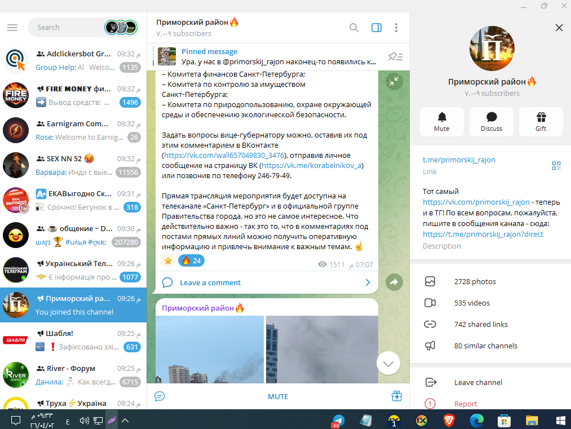571x429 pixels.
Task: Open QR code icon for channel link
Action: tap(556, 166)
